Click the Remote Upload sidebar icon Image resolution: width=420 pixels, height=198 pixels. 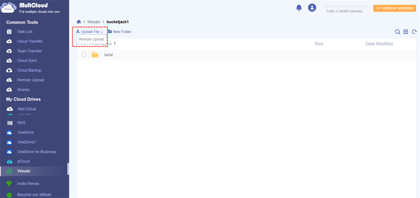10,80
